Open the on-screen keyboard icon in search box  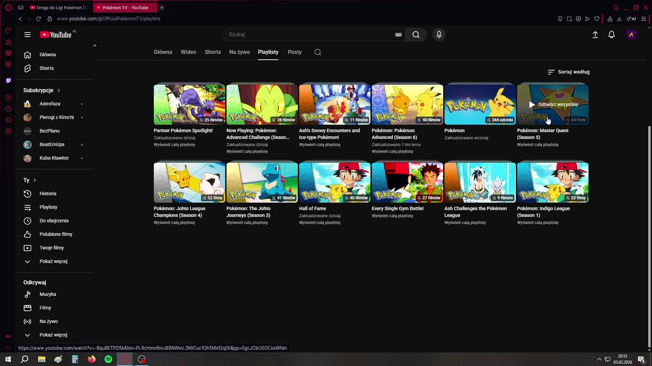(398, 35)
